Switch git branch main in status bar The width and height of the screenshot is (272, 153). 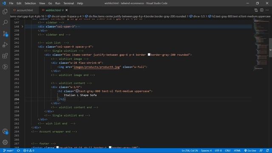[x=8, y=150]
